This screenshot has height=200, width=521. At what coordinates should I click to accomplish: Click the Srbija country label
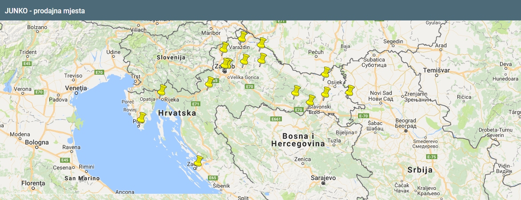tap(420, 170)
